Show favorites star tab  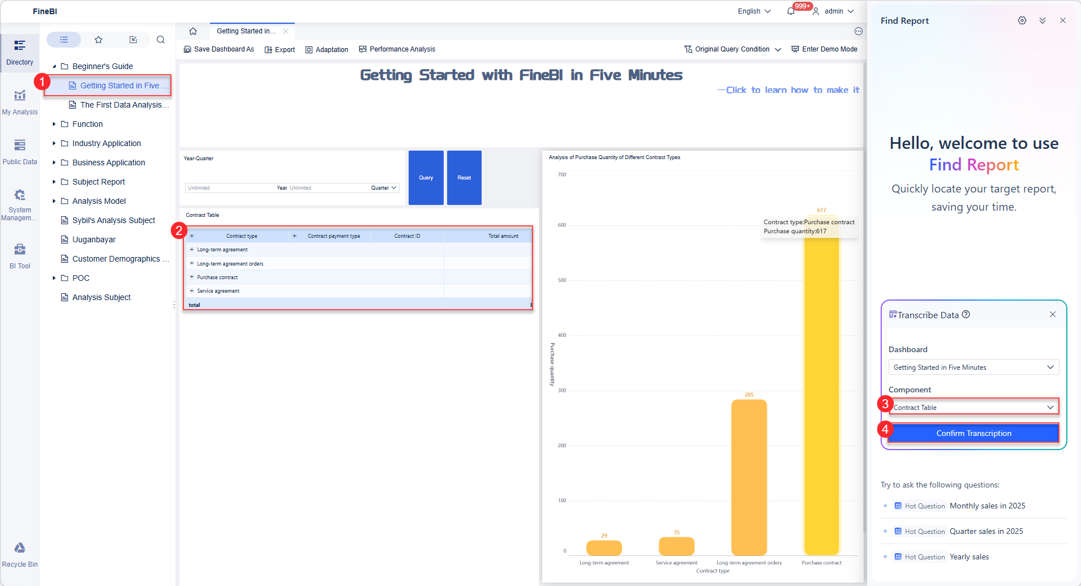click(x=98, y=40)
